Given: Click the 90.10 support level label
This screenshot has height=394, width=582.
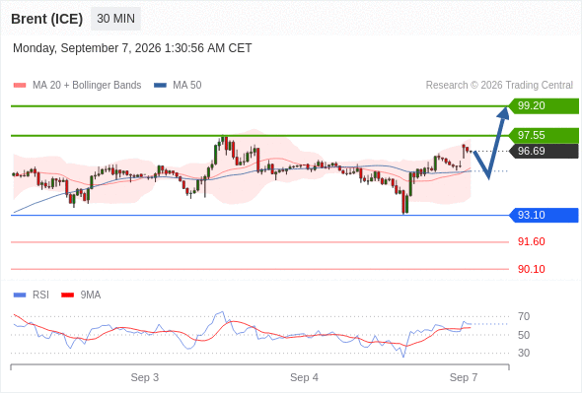Looking at the screenshot, I should tap(531, 269).
